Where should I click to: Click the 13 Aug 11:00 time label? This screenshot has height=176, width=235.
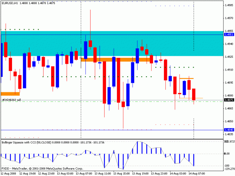[x=103, y=174]
